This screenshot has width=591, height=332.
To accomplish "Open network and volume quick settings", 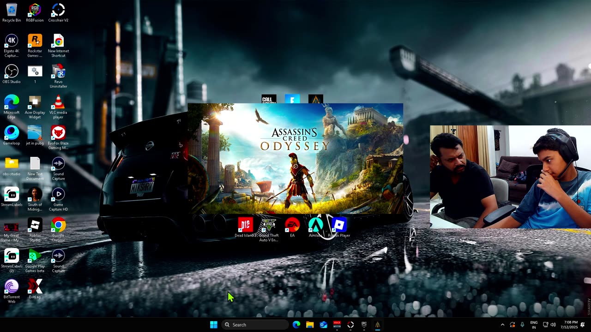I will tap(549, 325).
